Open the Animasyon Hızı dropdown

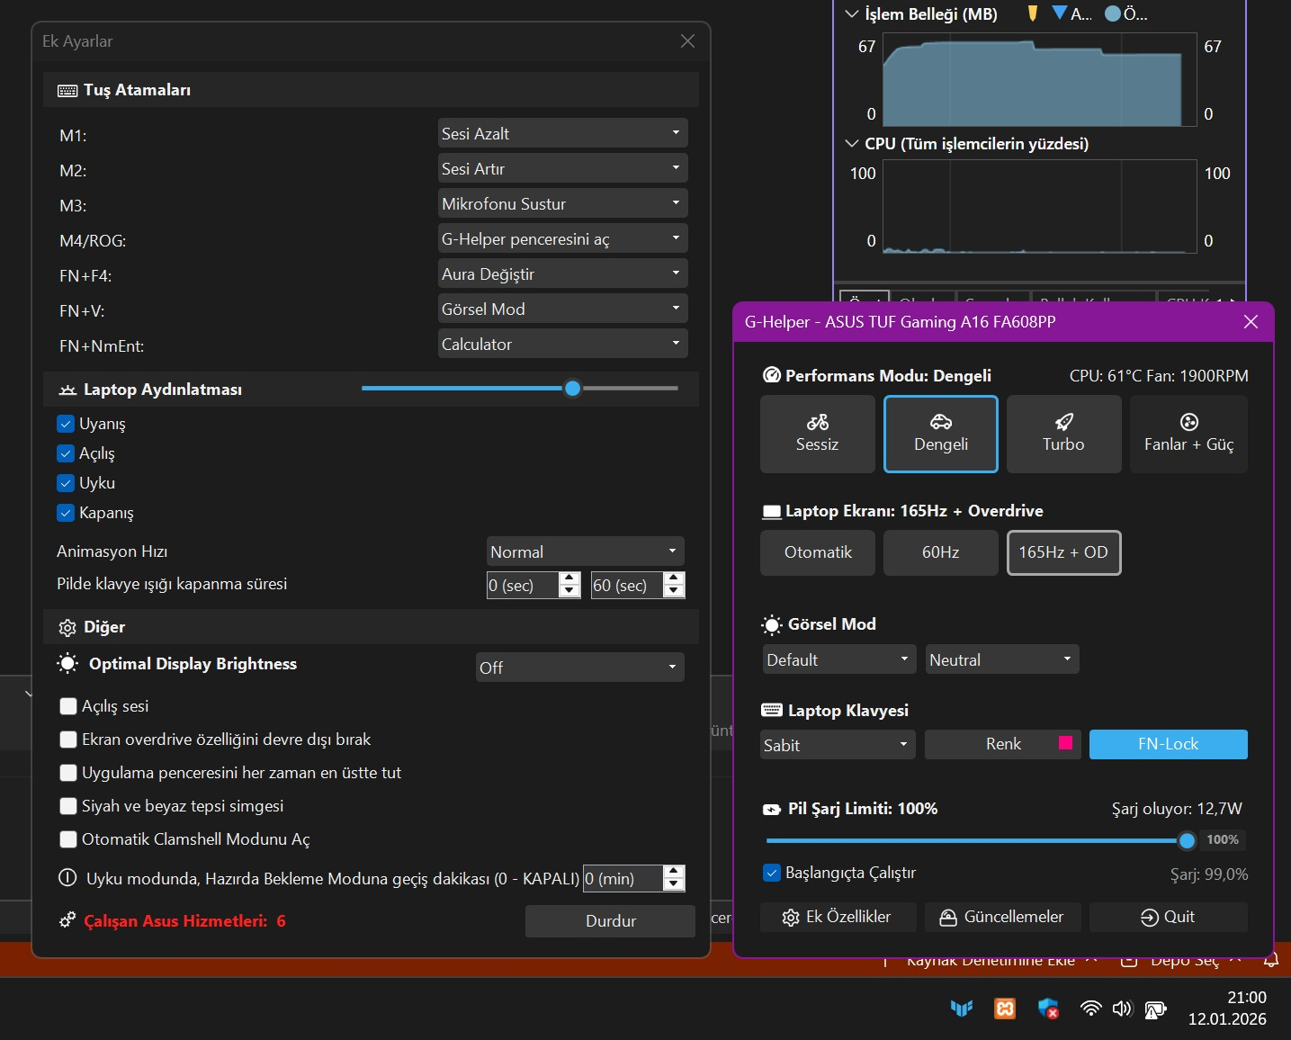[586, 551]
